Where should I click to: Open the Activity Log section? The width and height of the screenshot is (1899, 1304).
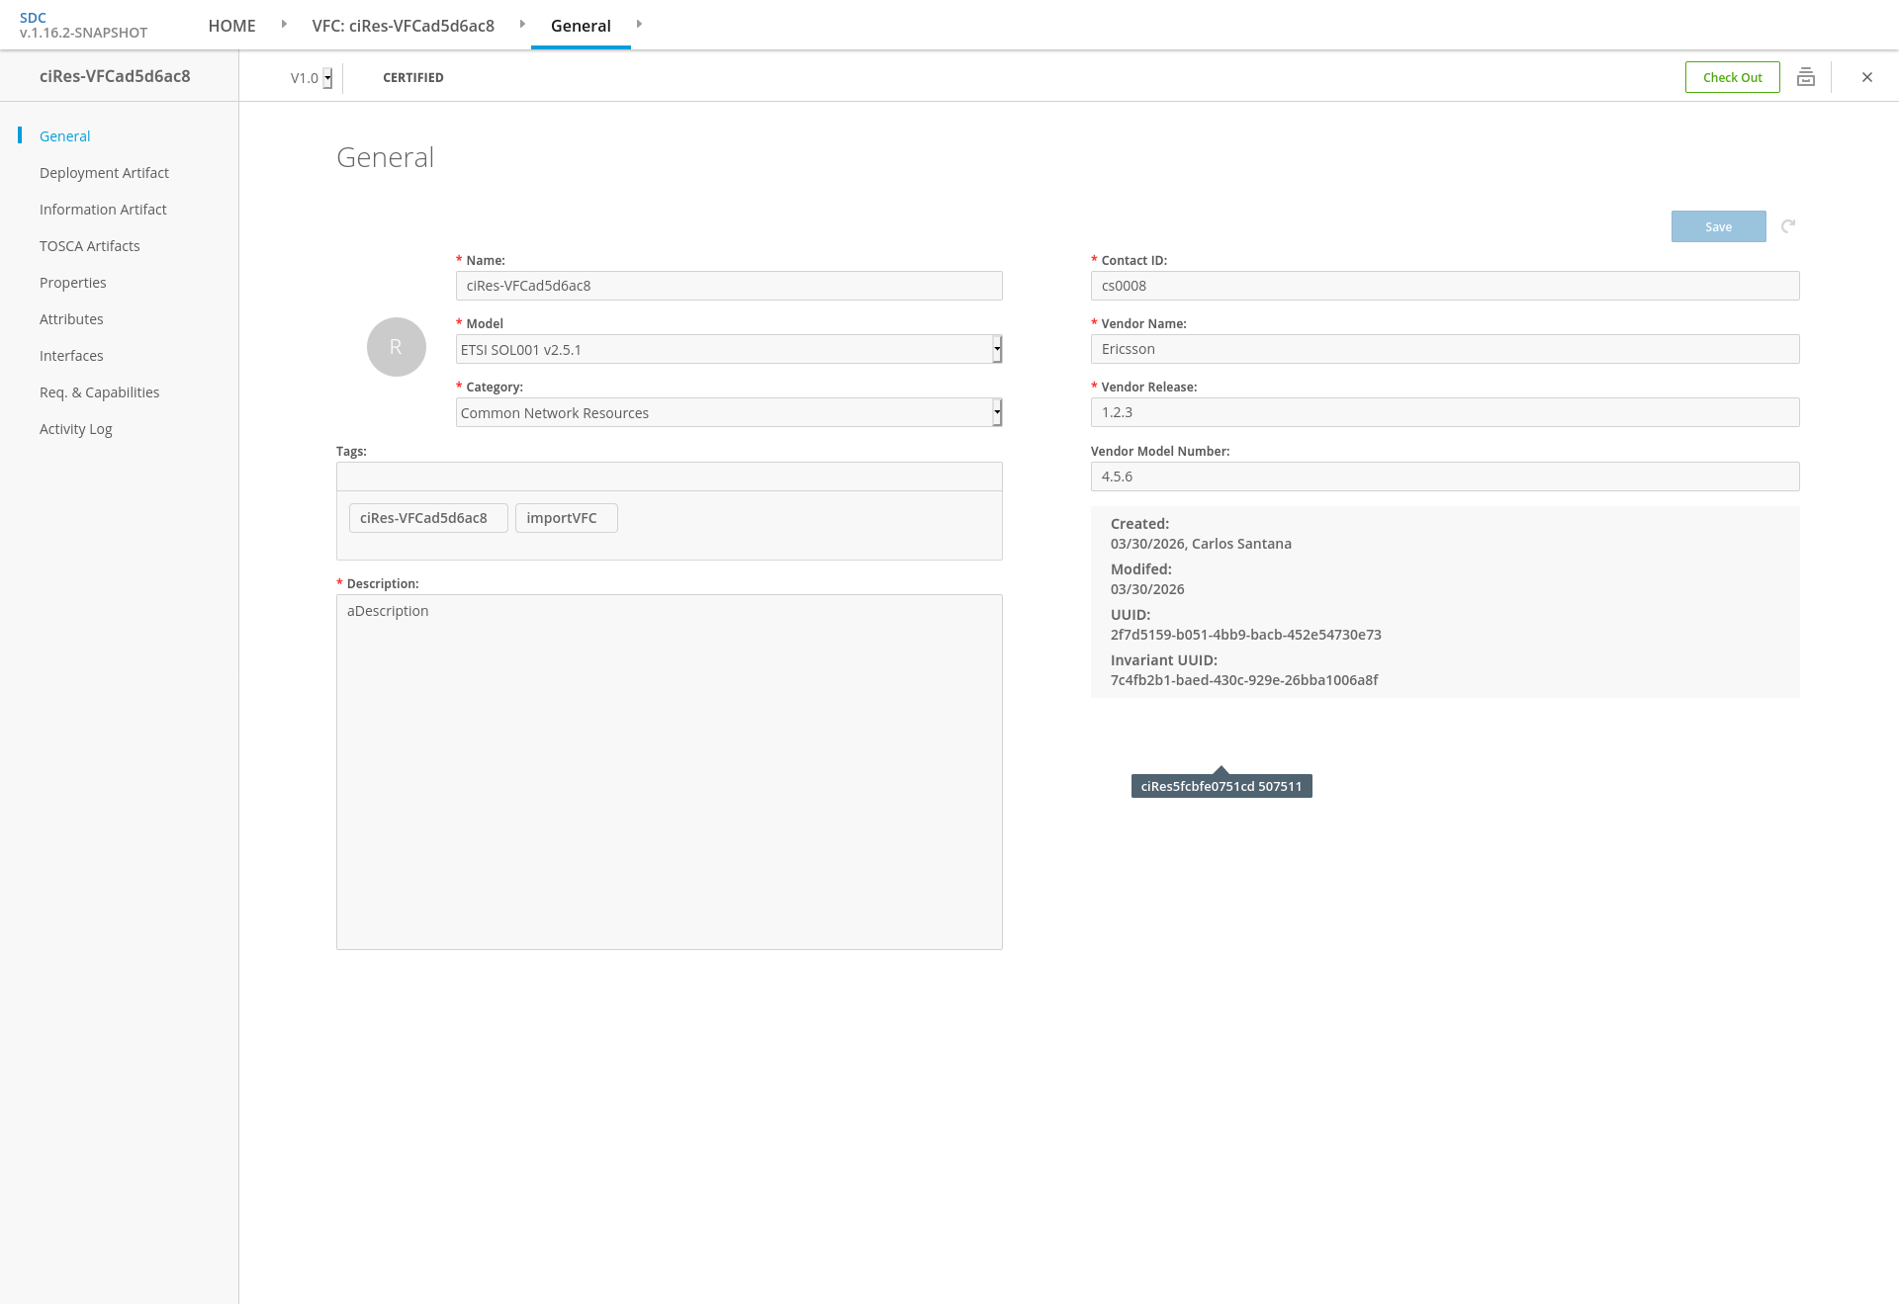(75, 429)
